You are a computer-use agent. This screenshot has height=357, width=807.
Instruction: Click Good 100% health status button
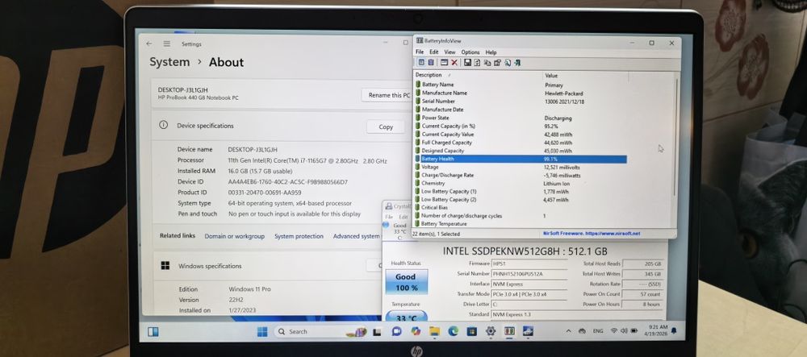coord(406,282)
